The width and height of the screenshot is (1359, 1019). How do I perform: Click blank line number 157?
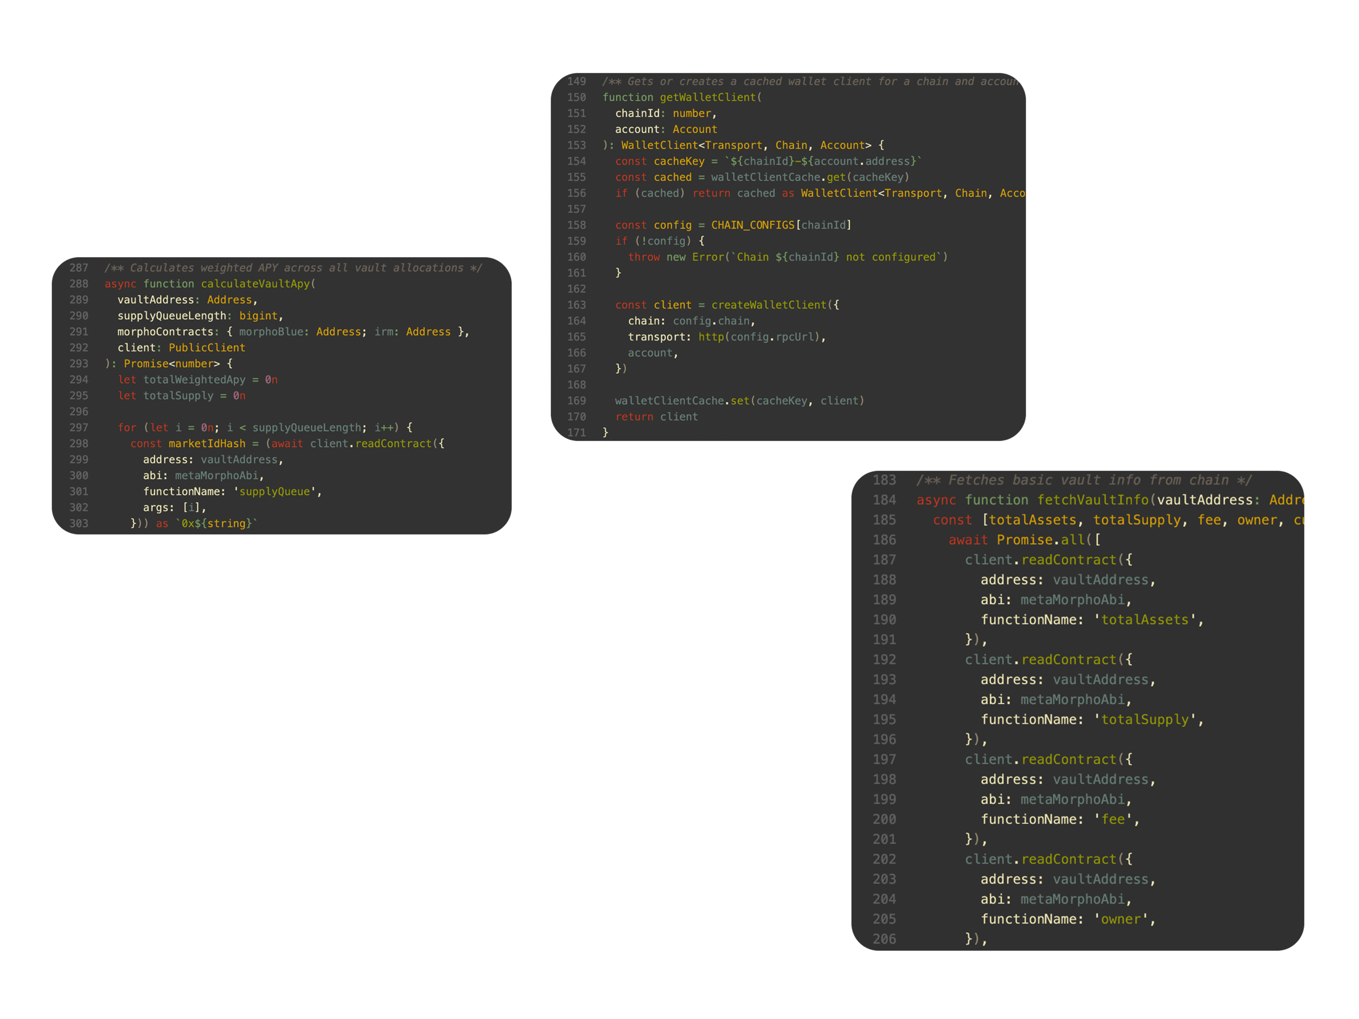[576, 209]
